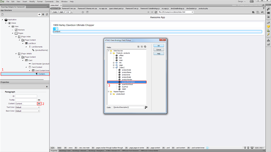This screenshot has height=152, width=271.
Task: Toggle Live view button
Action: [x=68, y=12]
